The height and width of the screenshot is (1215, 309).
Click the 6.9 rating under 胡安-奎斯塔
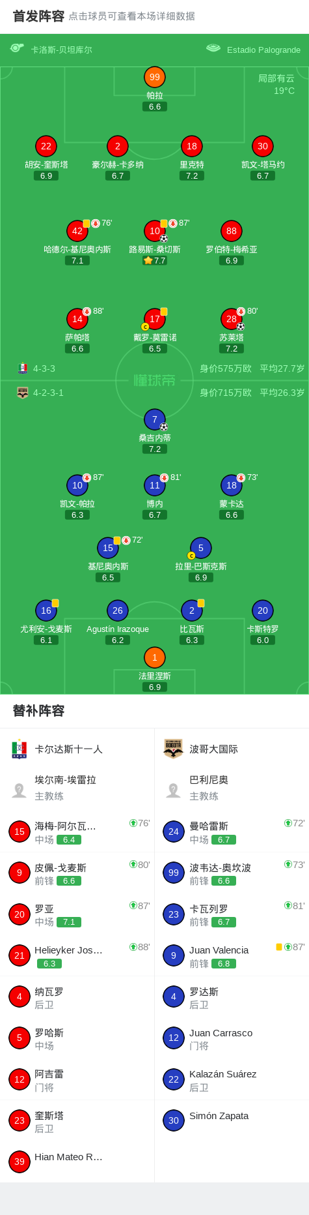point(46,176)
